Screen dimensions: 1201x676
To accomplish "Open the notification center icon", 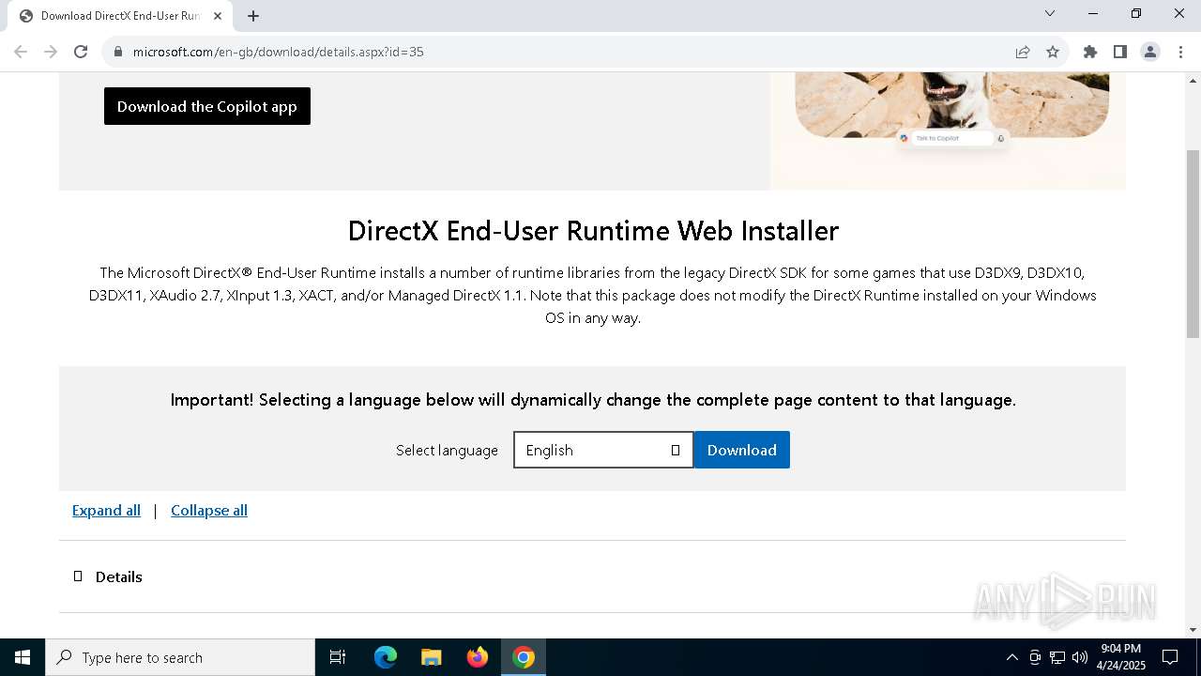I will coord(1170,657).
